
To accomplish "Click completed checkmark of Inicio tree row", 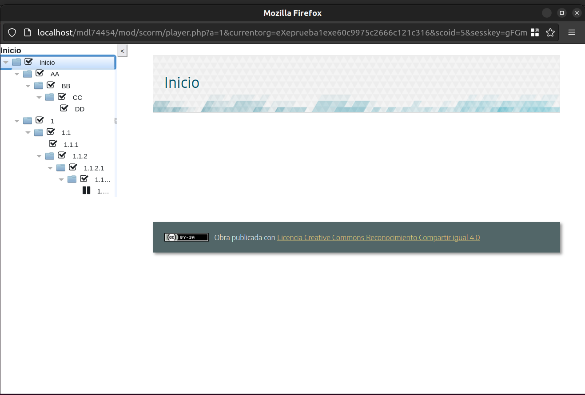I will pos(29,61).
